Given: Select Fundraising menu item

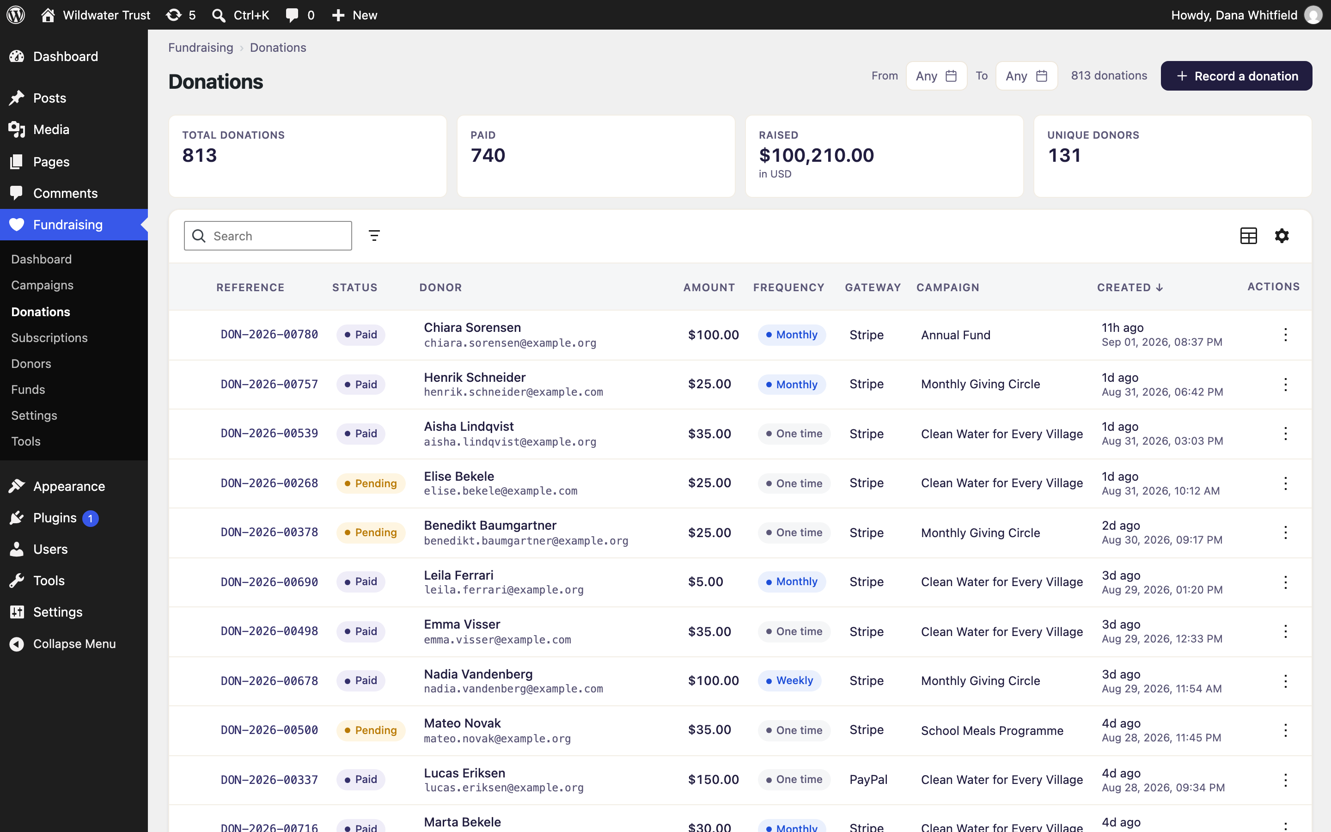Looking at the screenshot, I should (x=73, y=225).
